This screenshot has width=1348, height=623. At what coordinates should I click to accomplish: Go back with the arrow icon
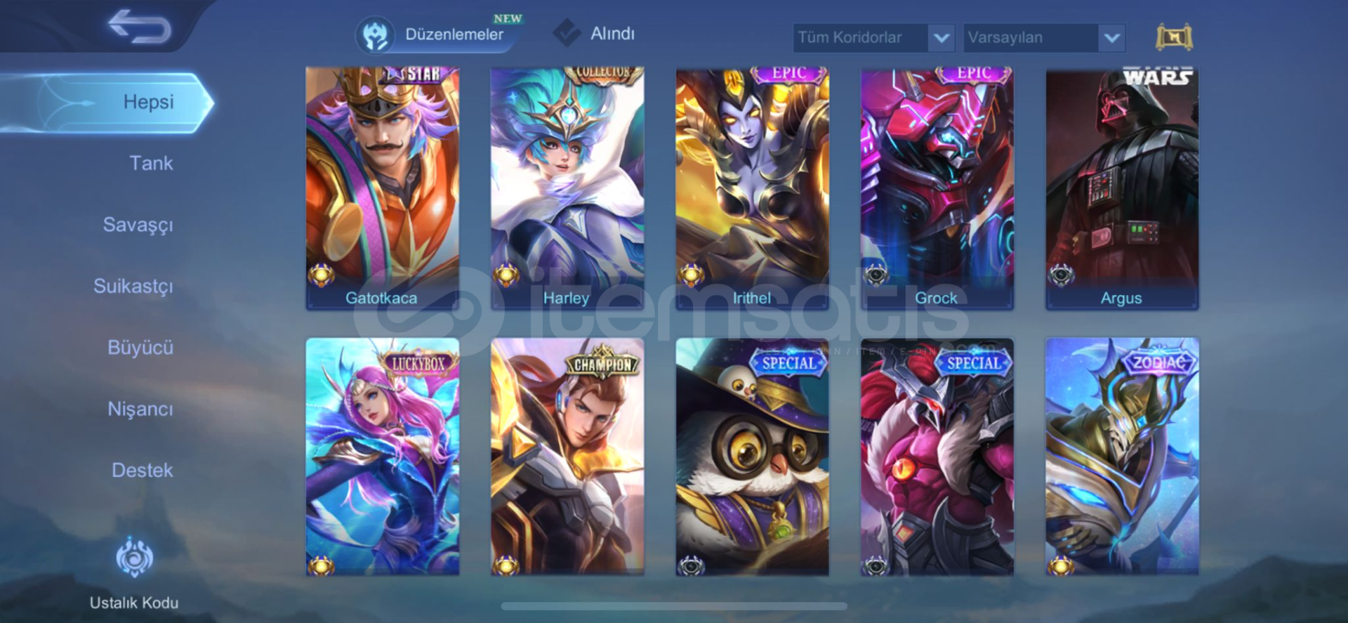pos(139,27)
